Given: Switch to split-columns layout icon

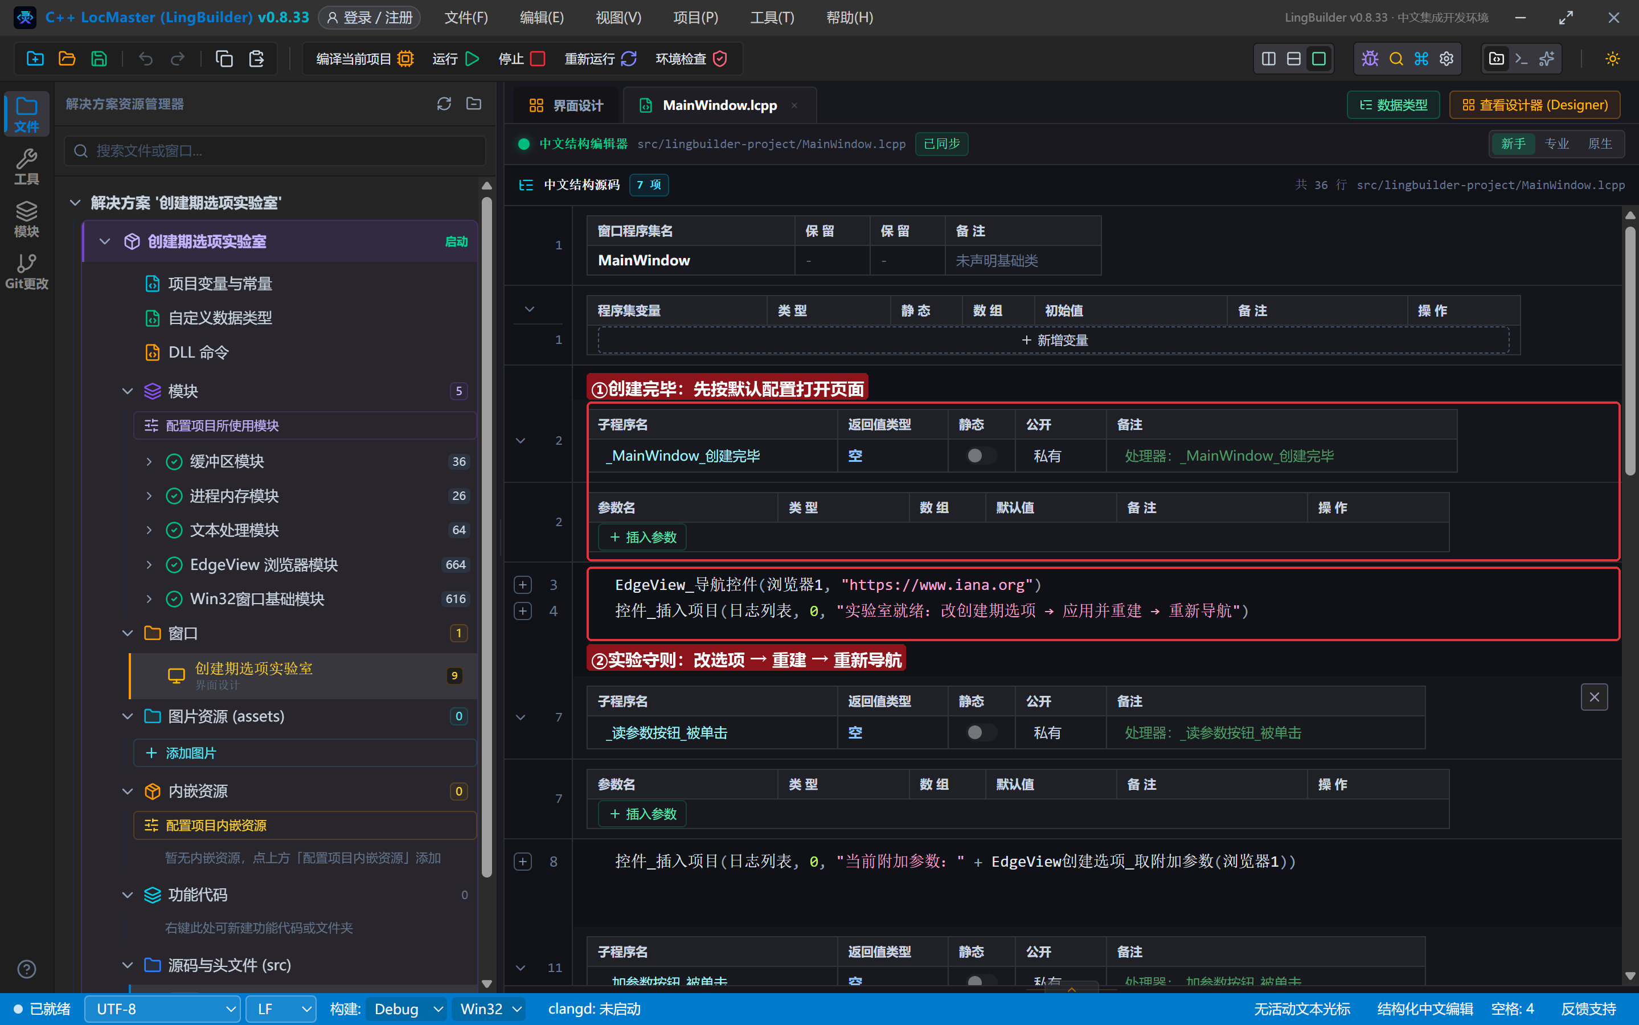Looking at the screenshot, I should pos(1268,59).
